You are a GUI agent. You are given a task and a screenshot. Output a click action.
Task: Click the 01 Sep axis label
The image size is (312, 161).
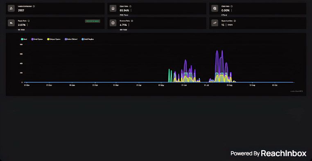252,85
